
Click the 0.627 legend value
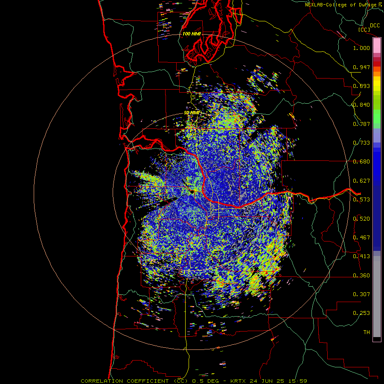coord(361,181)
